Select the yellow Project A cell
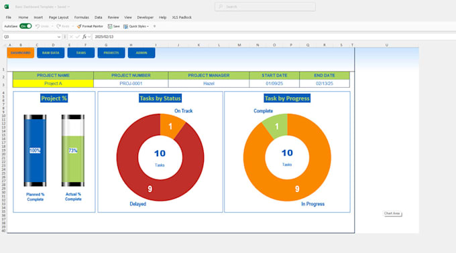 coord(53,83)
